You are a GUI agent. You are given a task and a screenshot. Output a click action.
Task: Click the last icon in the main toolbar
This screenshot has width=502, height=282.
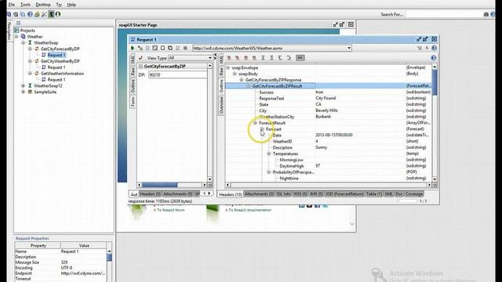(58, 14)
